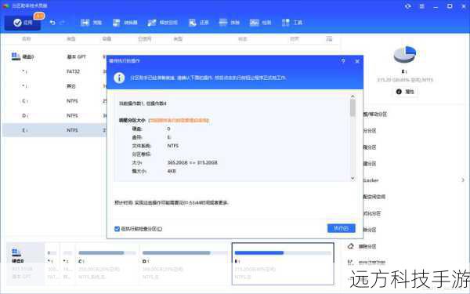This screenshot has height=294, width=470.
Task: Click the dialog scrollbar down arrow
Action: (x=352, y=179)
